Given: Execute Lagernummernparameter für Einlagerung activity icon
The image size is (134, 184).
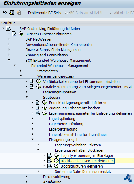Looking at the screenshot, I should 44,113.
